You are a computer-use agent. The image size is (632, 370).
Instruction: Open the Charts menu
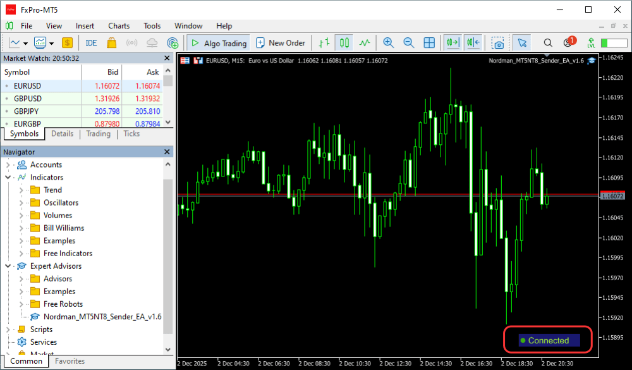[119, 26]
